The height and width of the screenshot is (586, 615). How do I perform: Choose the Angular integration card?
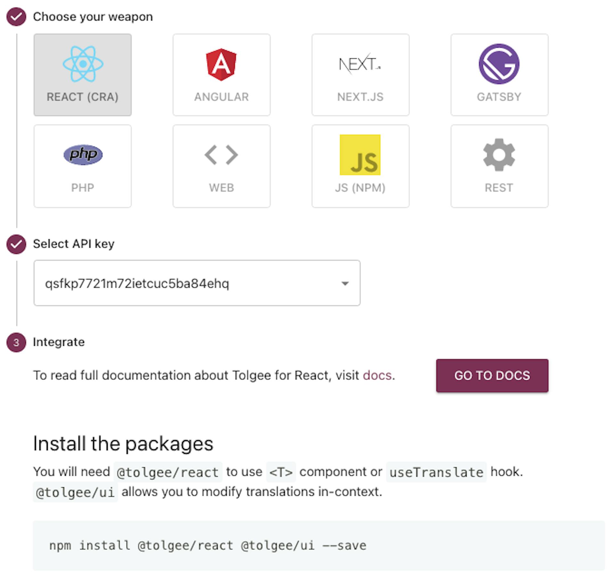tap(222, 75)
